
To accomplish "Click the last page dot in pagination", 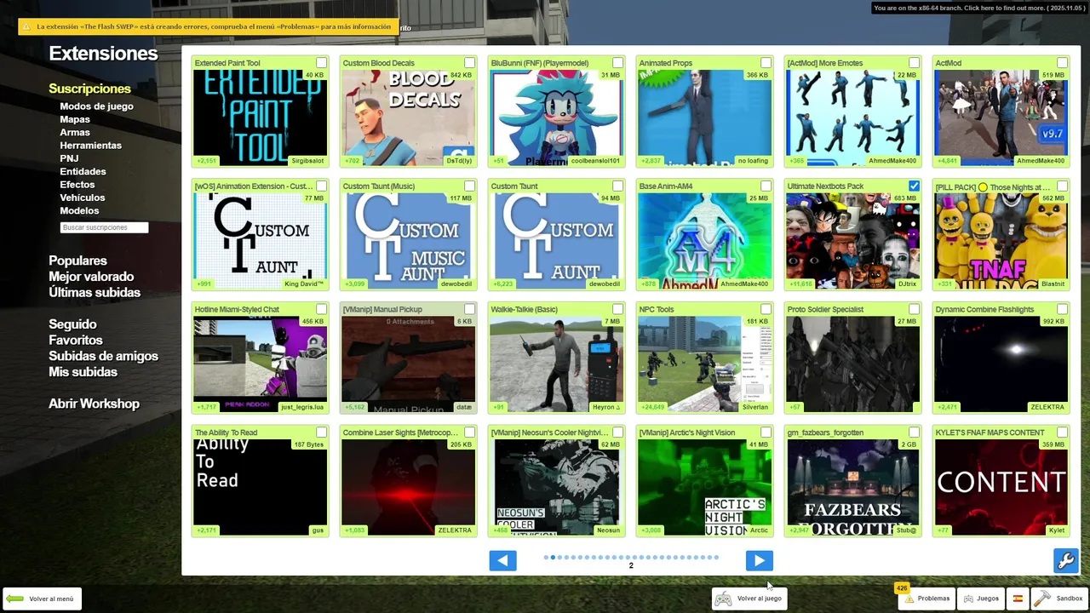I will (x=716, y=558).
